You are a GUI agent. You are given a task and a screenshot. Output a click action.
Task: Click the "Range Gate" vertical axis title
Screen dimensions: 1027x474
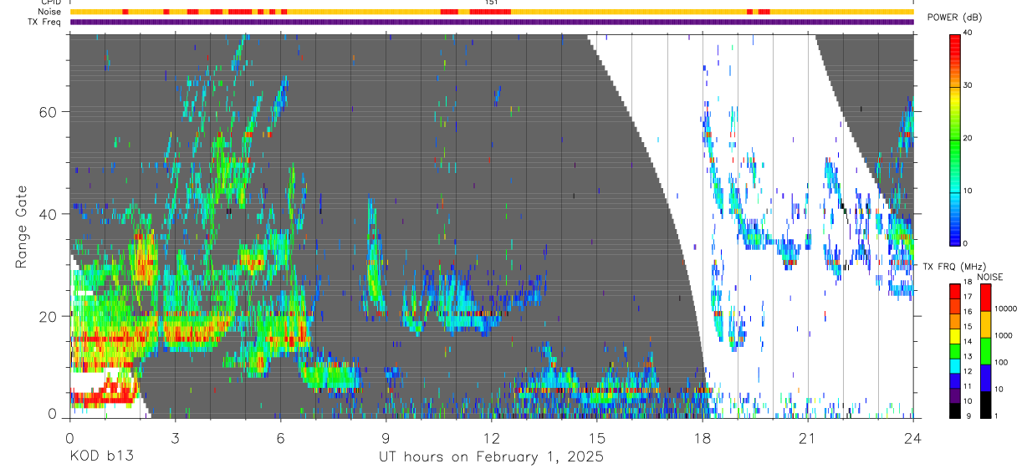pos(21,226)
